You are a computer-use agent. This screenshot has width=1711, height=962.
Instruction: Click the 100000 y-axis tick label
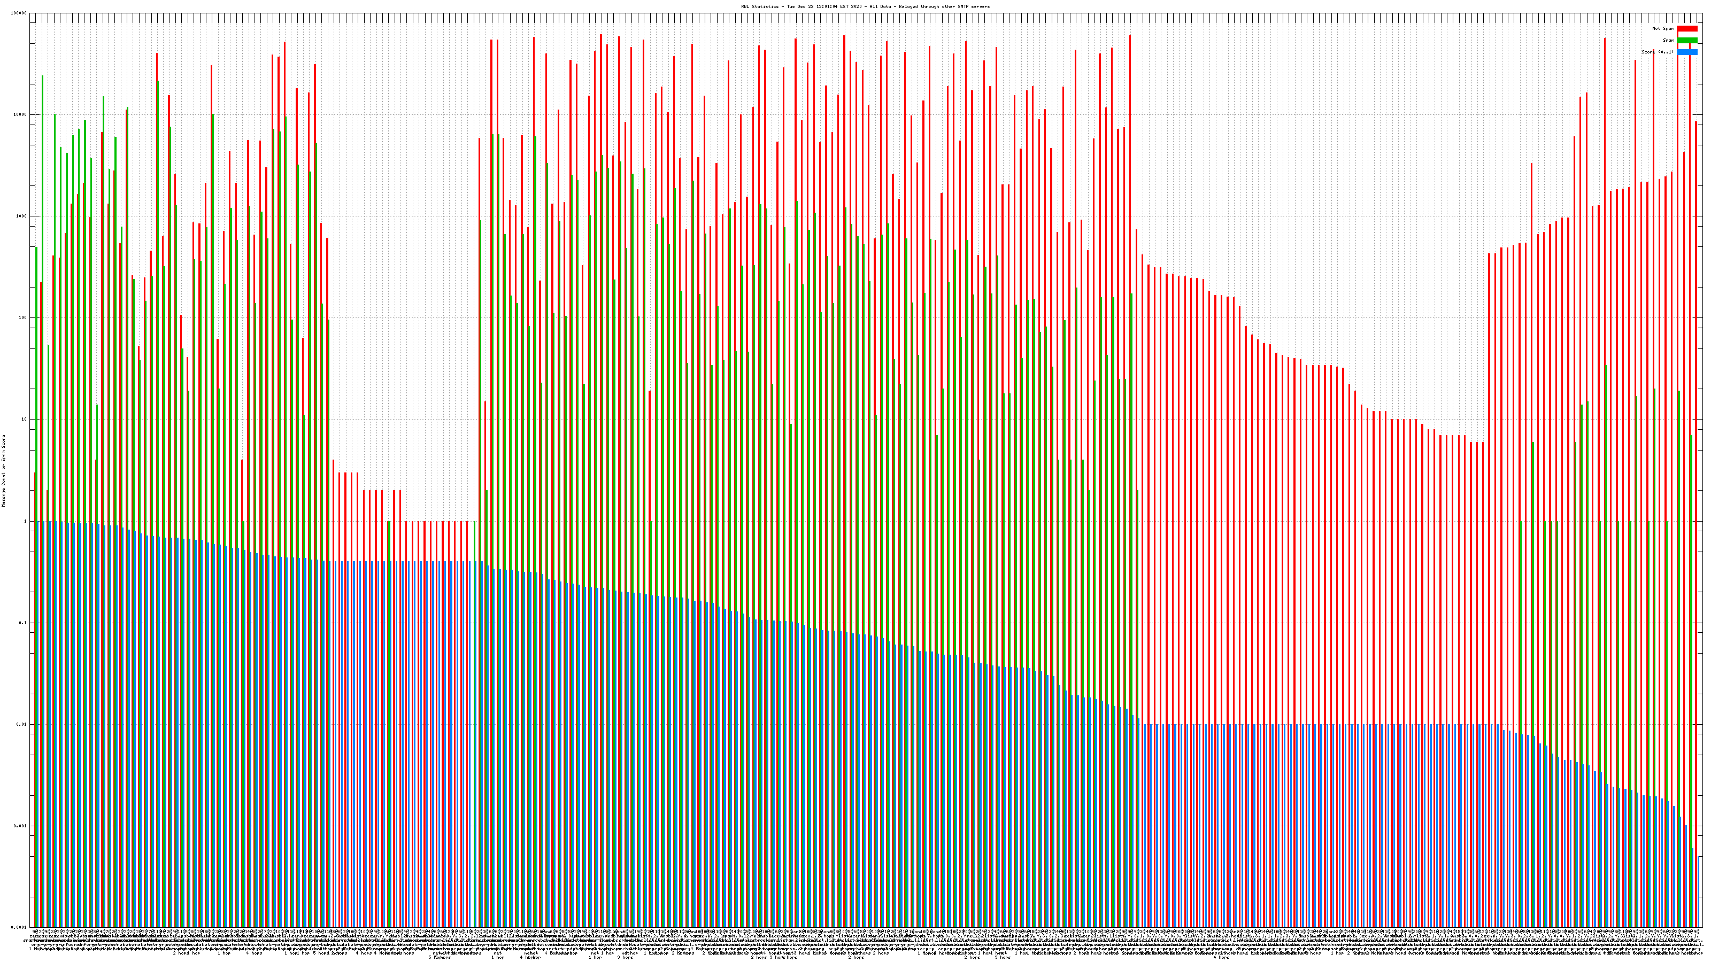(x=19, y=13)
